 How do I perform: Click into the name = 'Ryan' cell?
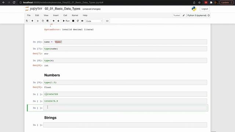(x=125, y=42)
